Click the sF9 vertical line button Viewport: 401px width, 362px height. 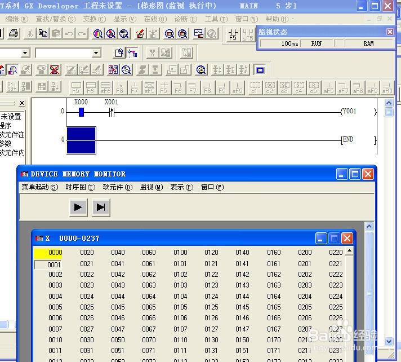click(237, 88)
